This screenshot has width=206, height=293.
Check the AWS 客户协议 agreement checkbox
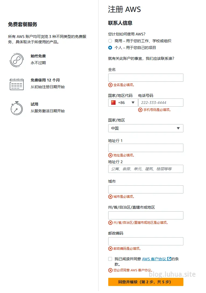coord(110,259)
